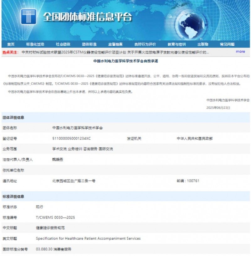The width and height of the screenshot is (251, 256).
Task: Open the 教育与培训 menu
Action: [x=177, y=44]
